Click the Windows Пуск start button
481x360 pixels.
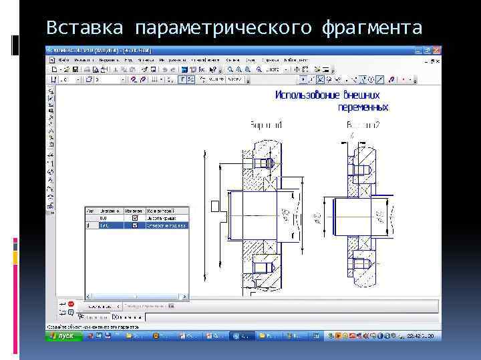tap(64, 336)
